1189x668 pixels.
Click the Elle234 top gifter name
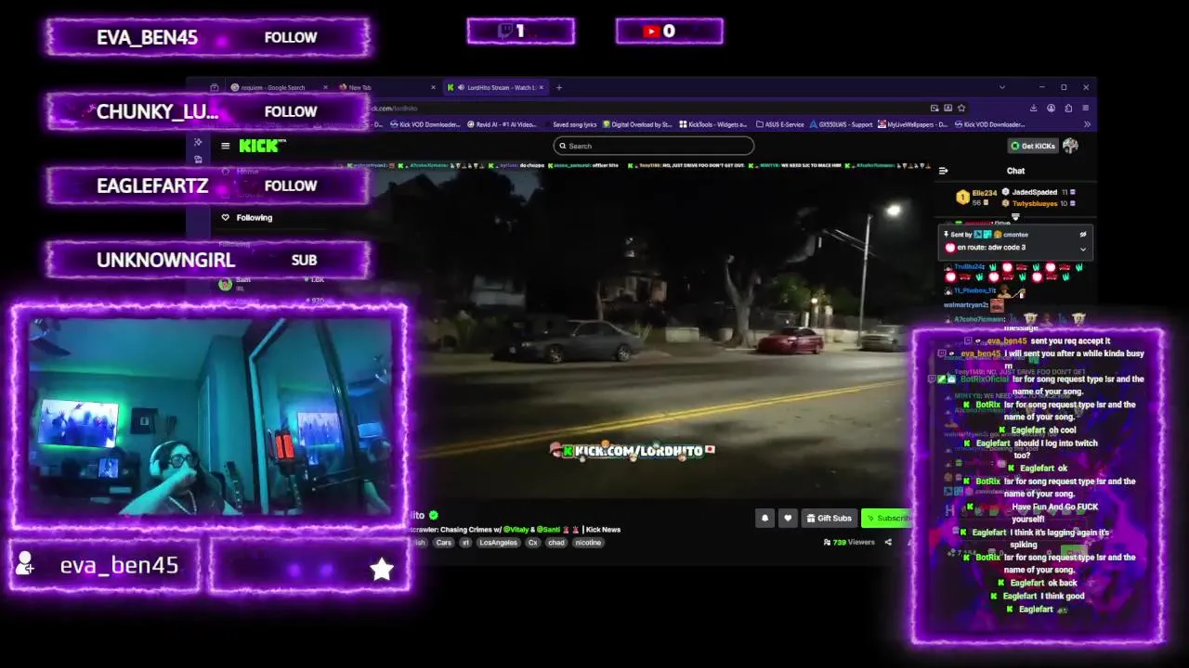[985, 193]
